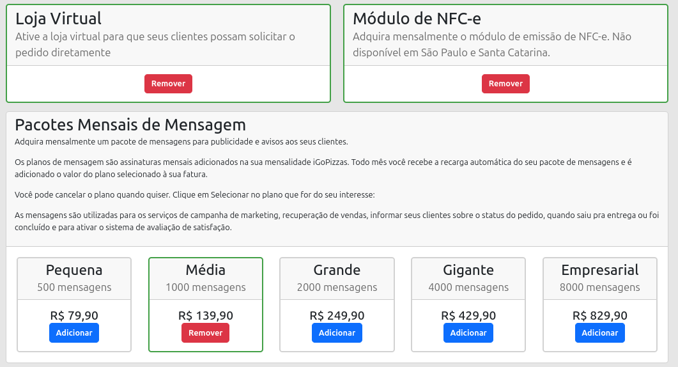This screenshot has width=678, height=367.
Task: Click the R$ 429,90 price
Action: click(468, 315)
